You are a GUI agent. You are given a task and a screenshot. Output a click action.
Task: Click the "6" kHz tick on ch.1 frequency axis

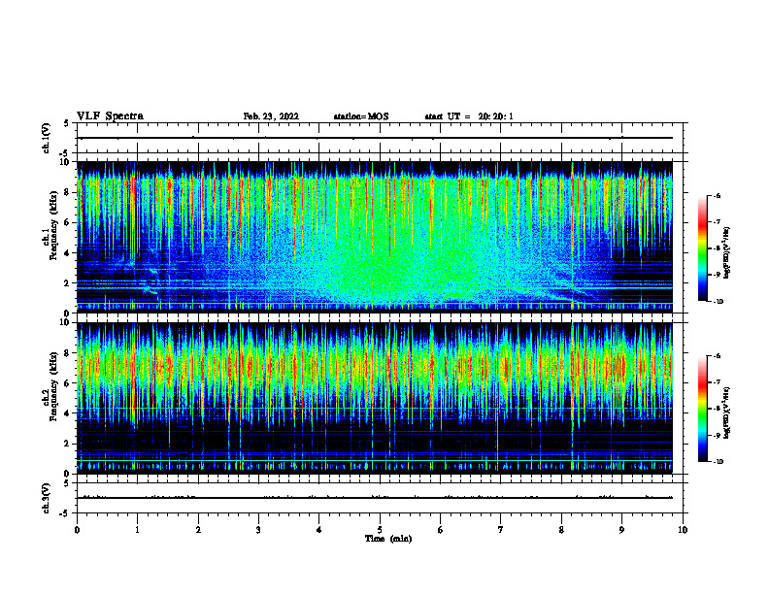click(x=68, y=223)
